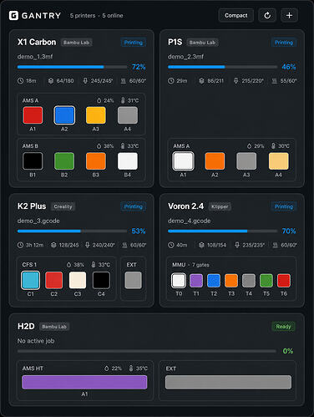314x417 pixels.
Task: Select gray EXT spool on H2D
Action: (x=228, y=382)
